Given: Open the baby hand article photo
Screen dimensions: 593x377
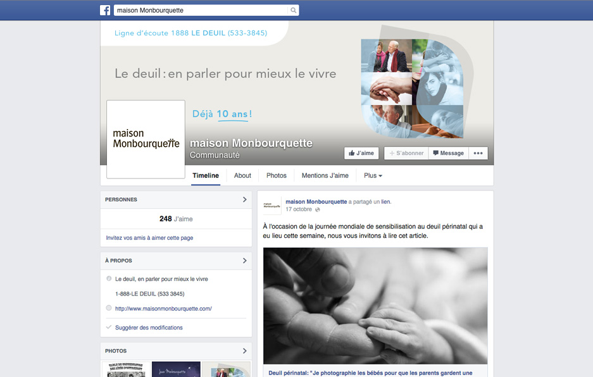Looking at the screenshot, I should tap(375, 306).
